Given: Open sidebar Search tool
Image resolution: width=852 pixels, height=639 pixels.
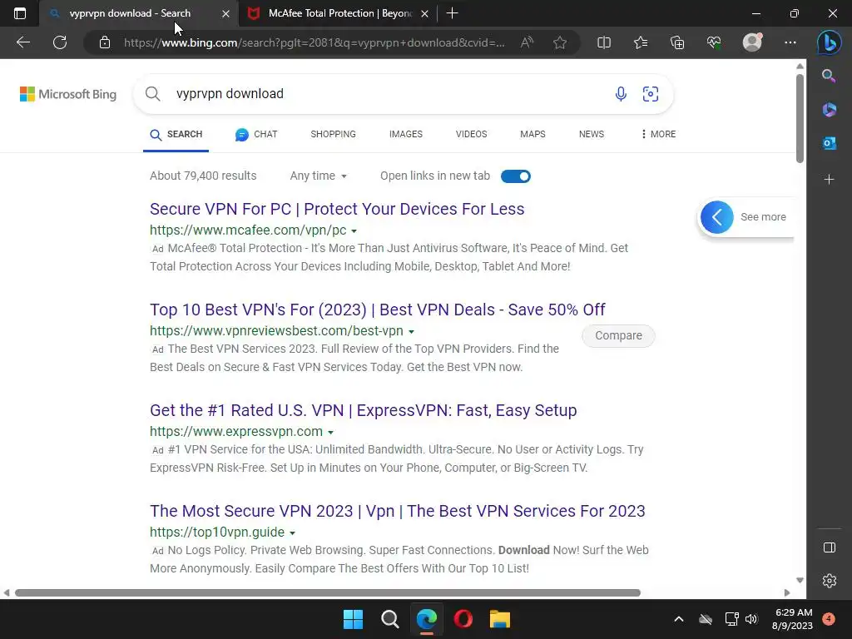Looking at the screenshot, I should 829,76.
